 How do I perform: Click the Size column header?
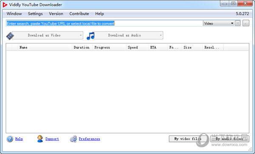click(192, 47)
